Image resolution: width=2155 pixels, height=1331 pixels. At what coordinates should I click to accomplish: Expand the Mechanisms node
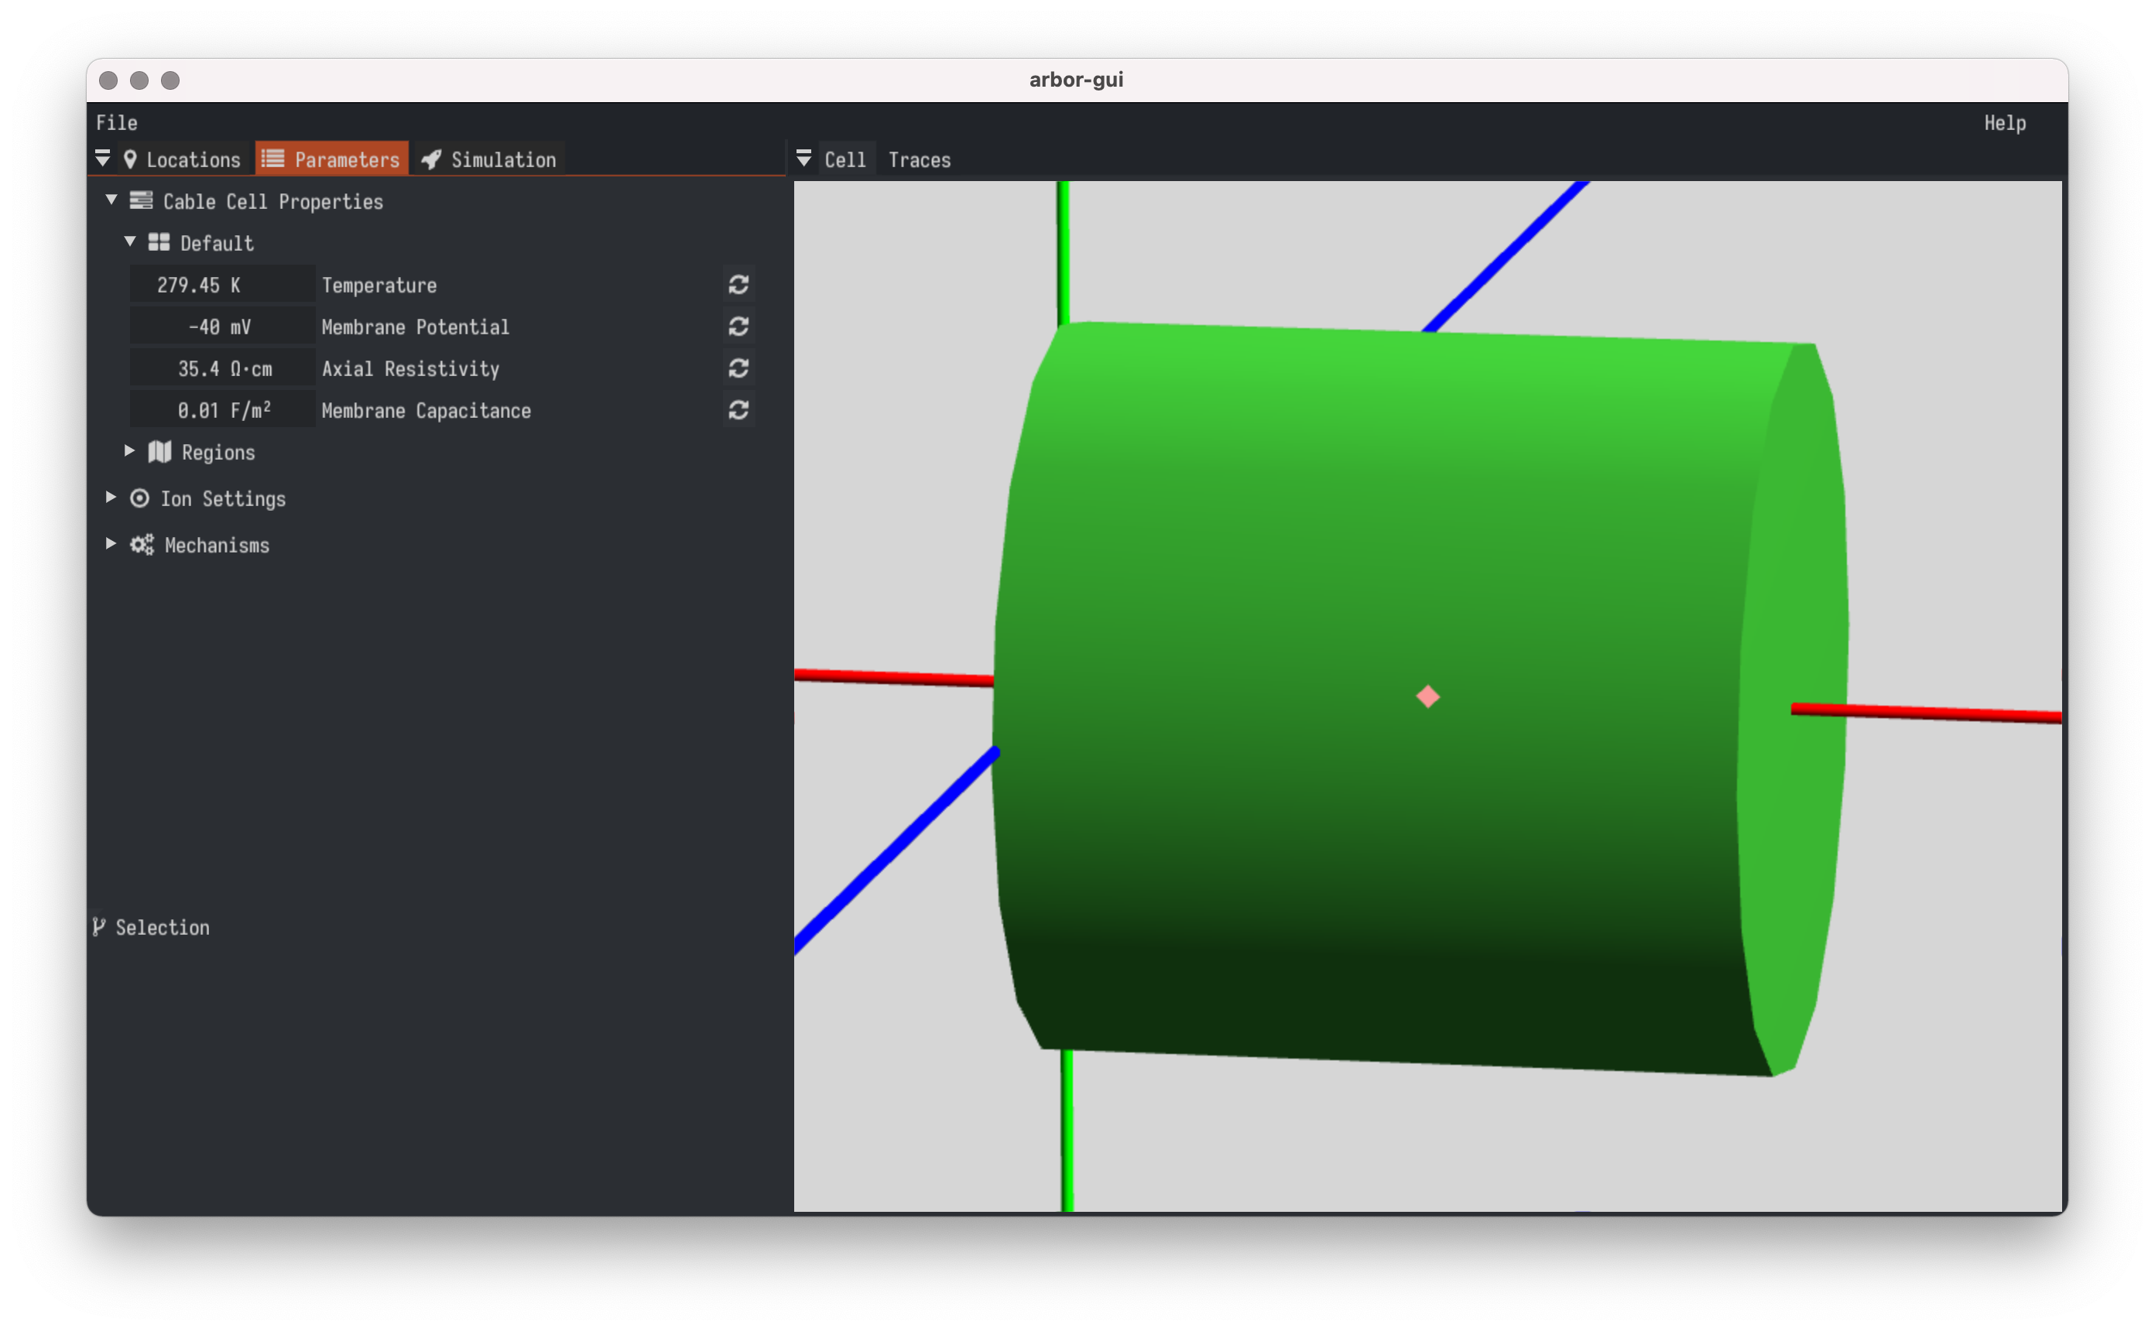pos(111,544)
